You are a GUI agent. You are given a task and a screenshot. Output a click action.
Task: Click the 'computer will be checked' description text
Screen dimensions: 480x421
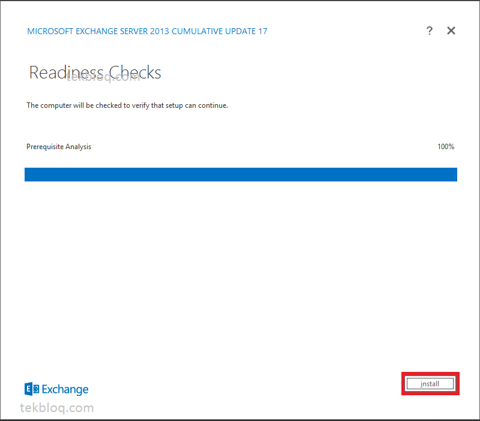[x=127, y=105]
